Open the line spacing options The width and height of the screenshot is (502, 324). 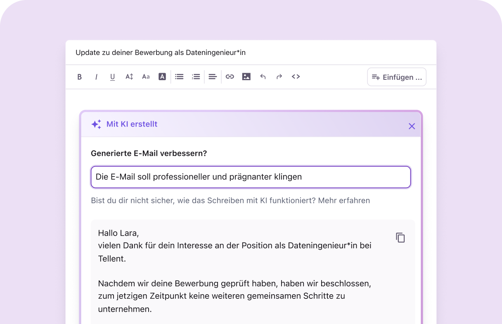[x=129, y=76]
